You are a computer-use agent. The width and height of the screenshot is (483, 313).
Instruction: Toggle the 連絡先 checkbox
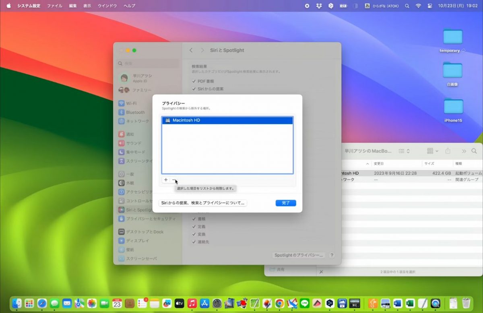coord(194,242)
